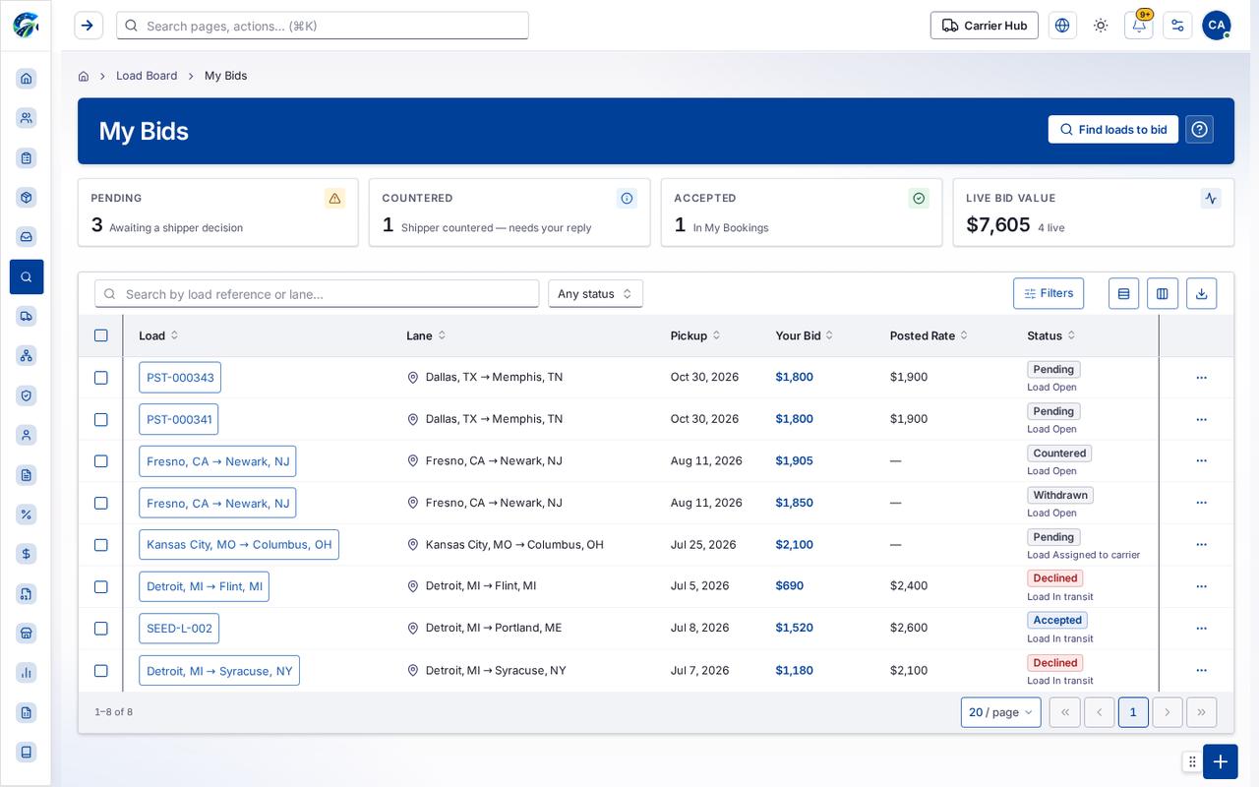Open the shield icon in the left sidebar
The image size is (1259, 787).
(x=27, y=395)
